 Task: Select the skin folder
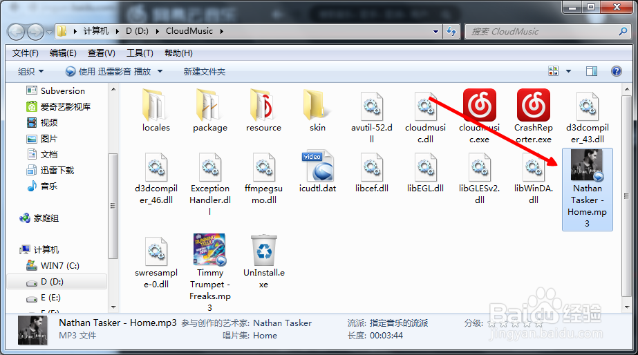[317, 110]
